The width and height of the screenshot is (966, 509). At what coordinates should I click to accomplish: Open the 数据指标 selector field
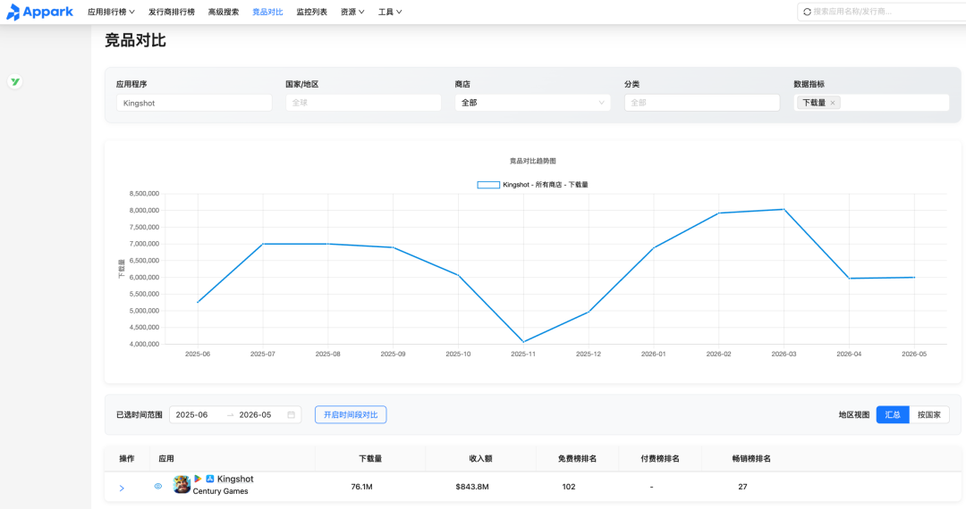pyautogui.click(x=871, y=103)
